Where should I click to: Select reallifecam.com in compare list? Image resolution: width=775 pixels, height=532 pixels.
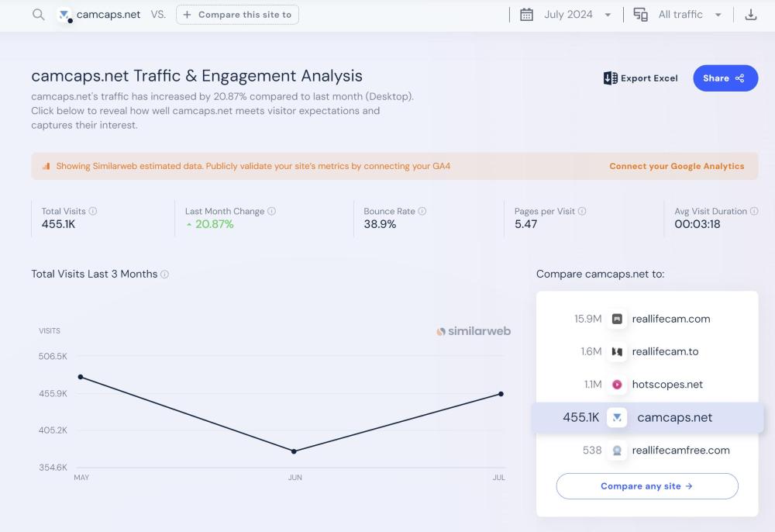tap(670, 319)
